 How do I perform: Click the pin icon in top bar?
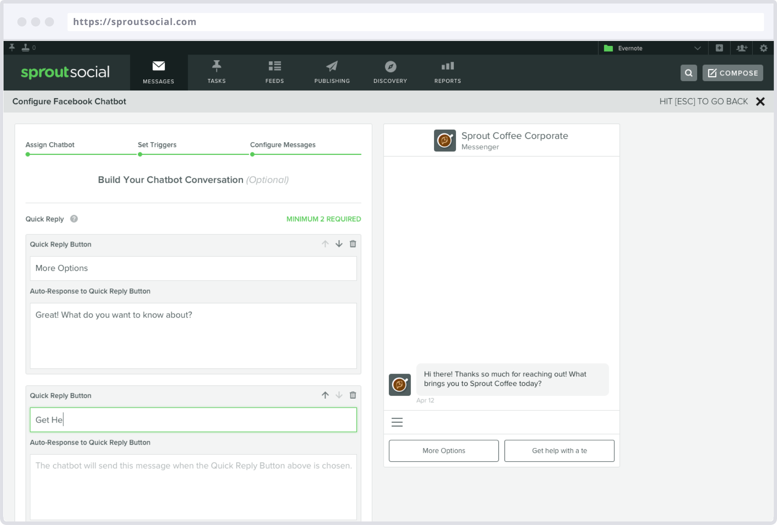click(x=12, y=48)
